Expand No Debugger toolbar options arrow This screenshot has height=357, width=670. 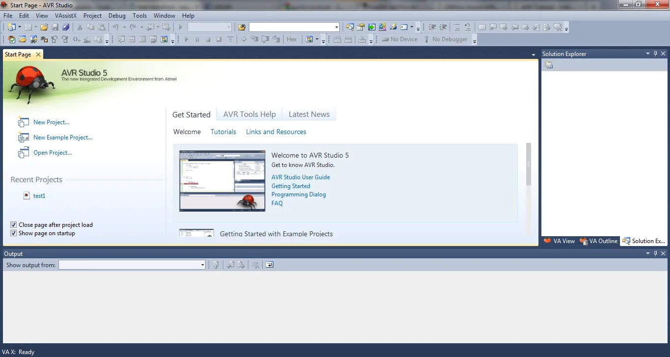point(474,41)
